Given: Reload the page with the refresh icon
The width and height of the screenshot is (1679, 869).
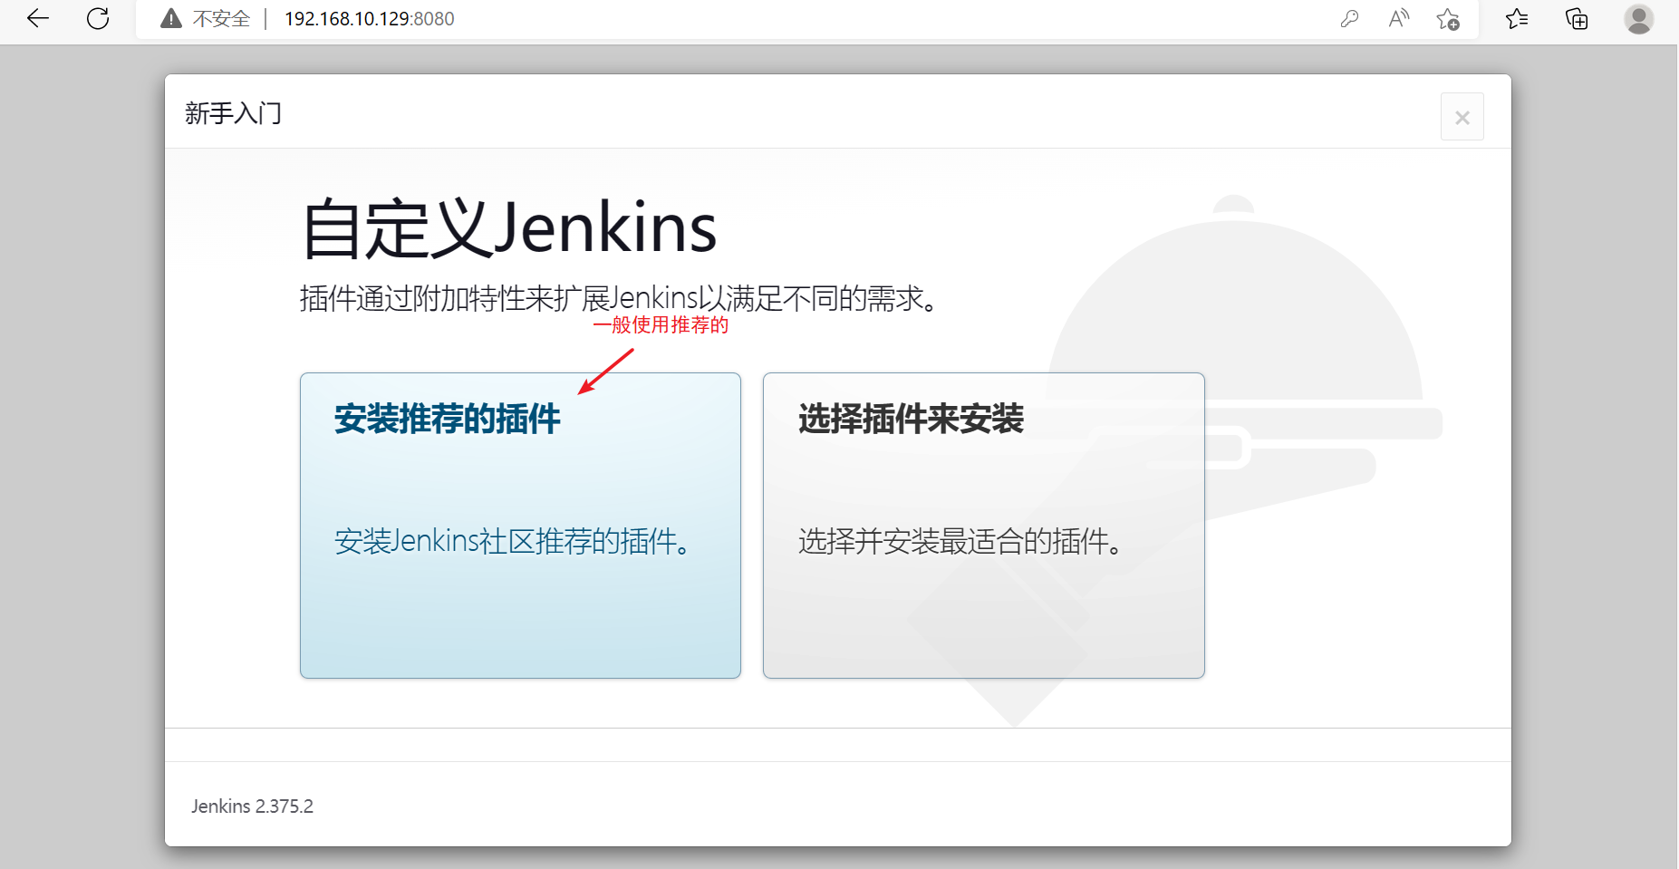Looking at the screenshot, I should pos(98,18).
